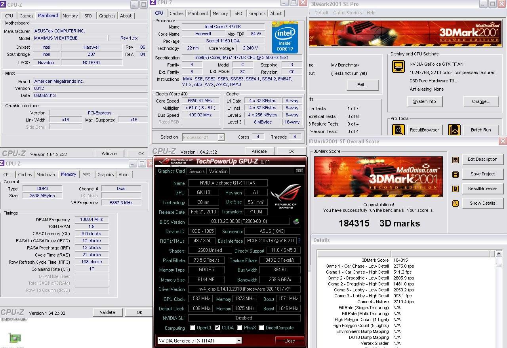Click Validate in the CPU-Z CPU window

point(259,151)
